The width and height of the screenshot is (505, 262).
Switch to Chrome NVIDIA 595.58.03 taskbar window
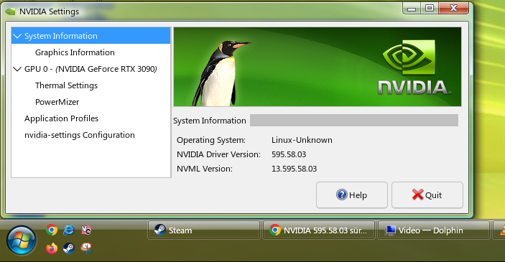[x=319, y=230]
